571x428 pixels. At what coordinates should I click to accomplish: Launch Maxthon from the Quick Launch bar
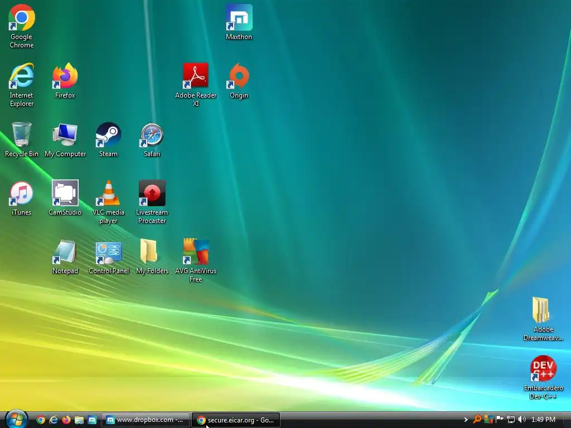[92, 420]
